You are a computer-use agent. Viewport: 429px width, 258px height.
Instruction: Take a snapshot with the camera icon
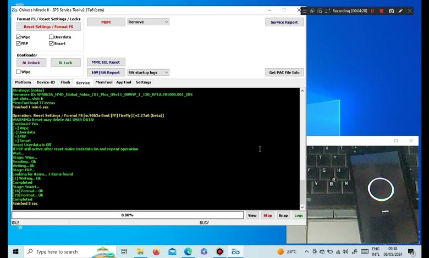[392, 11]
